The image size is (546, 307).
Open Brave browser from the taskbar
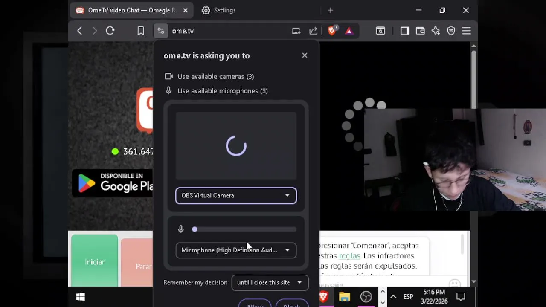324,297
